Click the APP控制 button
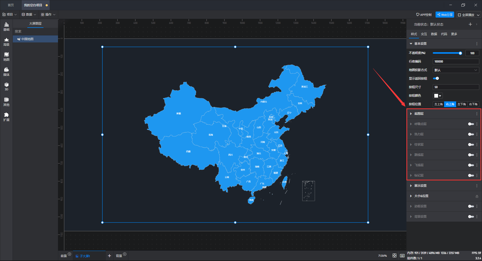482x261 pixels. [x=424, y=15]
